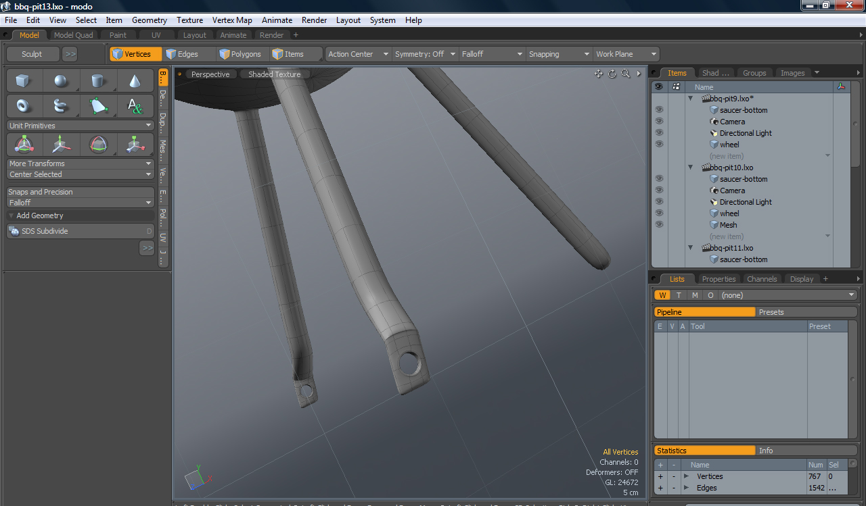This screenshot has height=506, width=866.
Task: Open the Action Center dropdown
Action: coord(358,54)
